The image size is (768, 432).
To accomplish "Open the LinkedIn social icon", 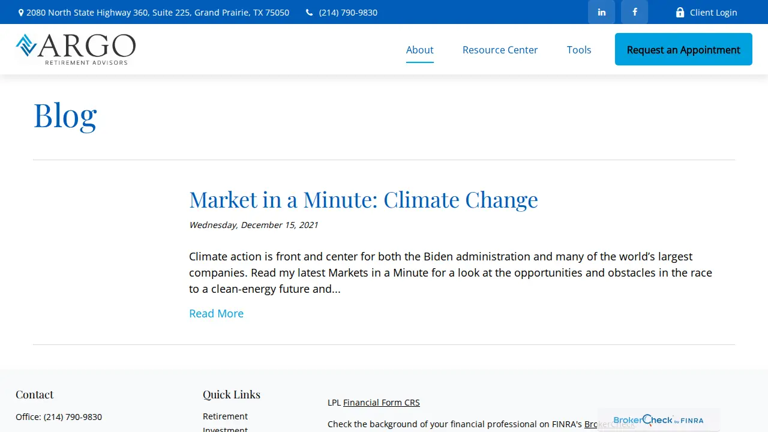I will click(601, 12).
